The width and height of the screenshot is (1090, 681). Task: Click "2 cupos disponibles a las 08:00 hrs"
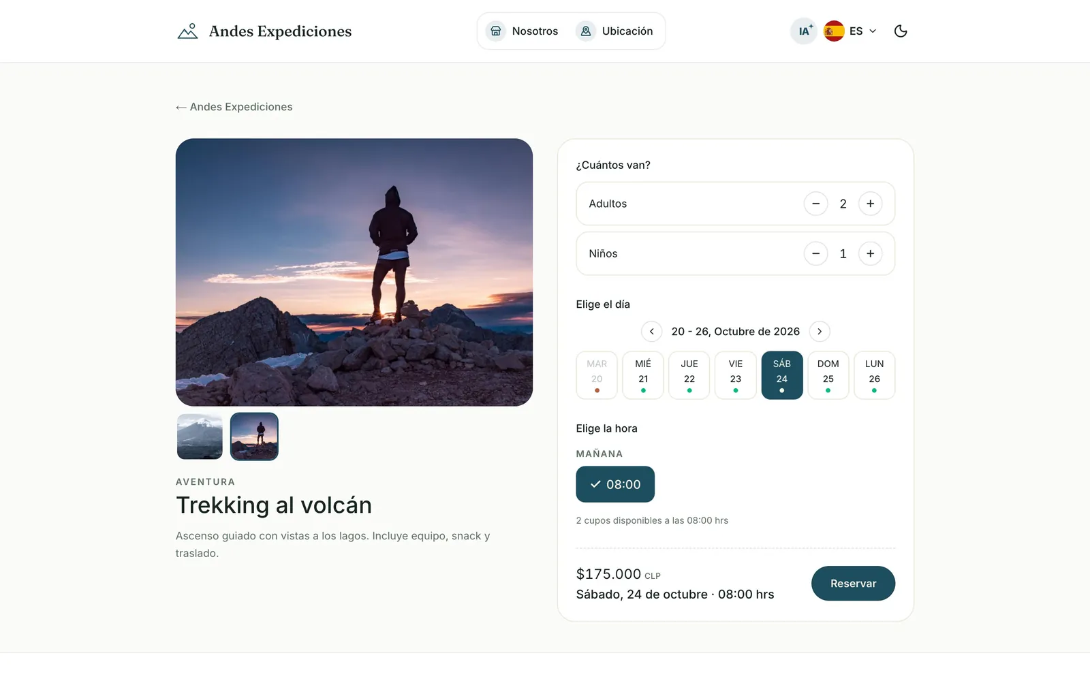652,520
